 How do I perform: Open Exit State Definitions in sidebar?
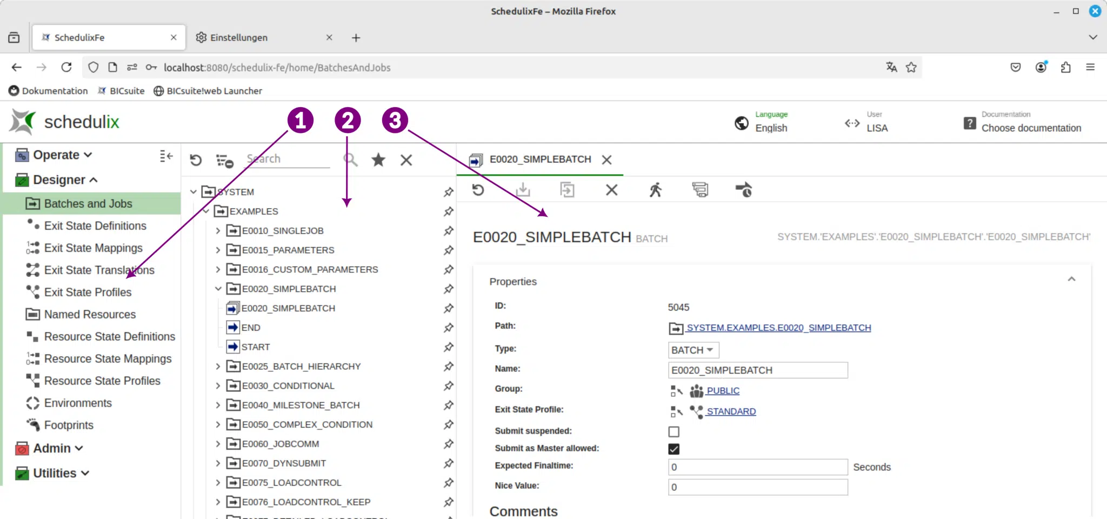click(x=95, y=226)
